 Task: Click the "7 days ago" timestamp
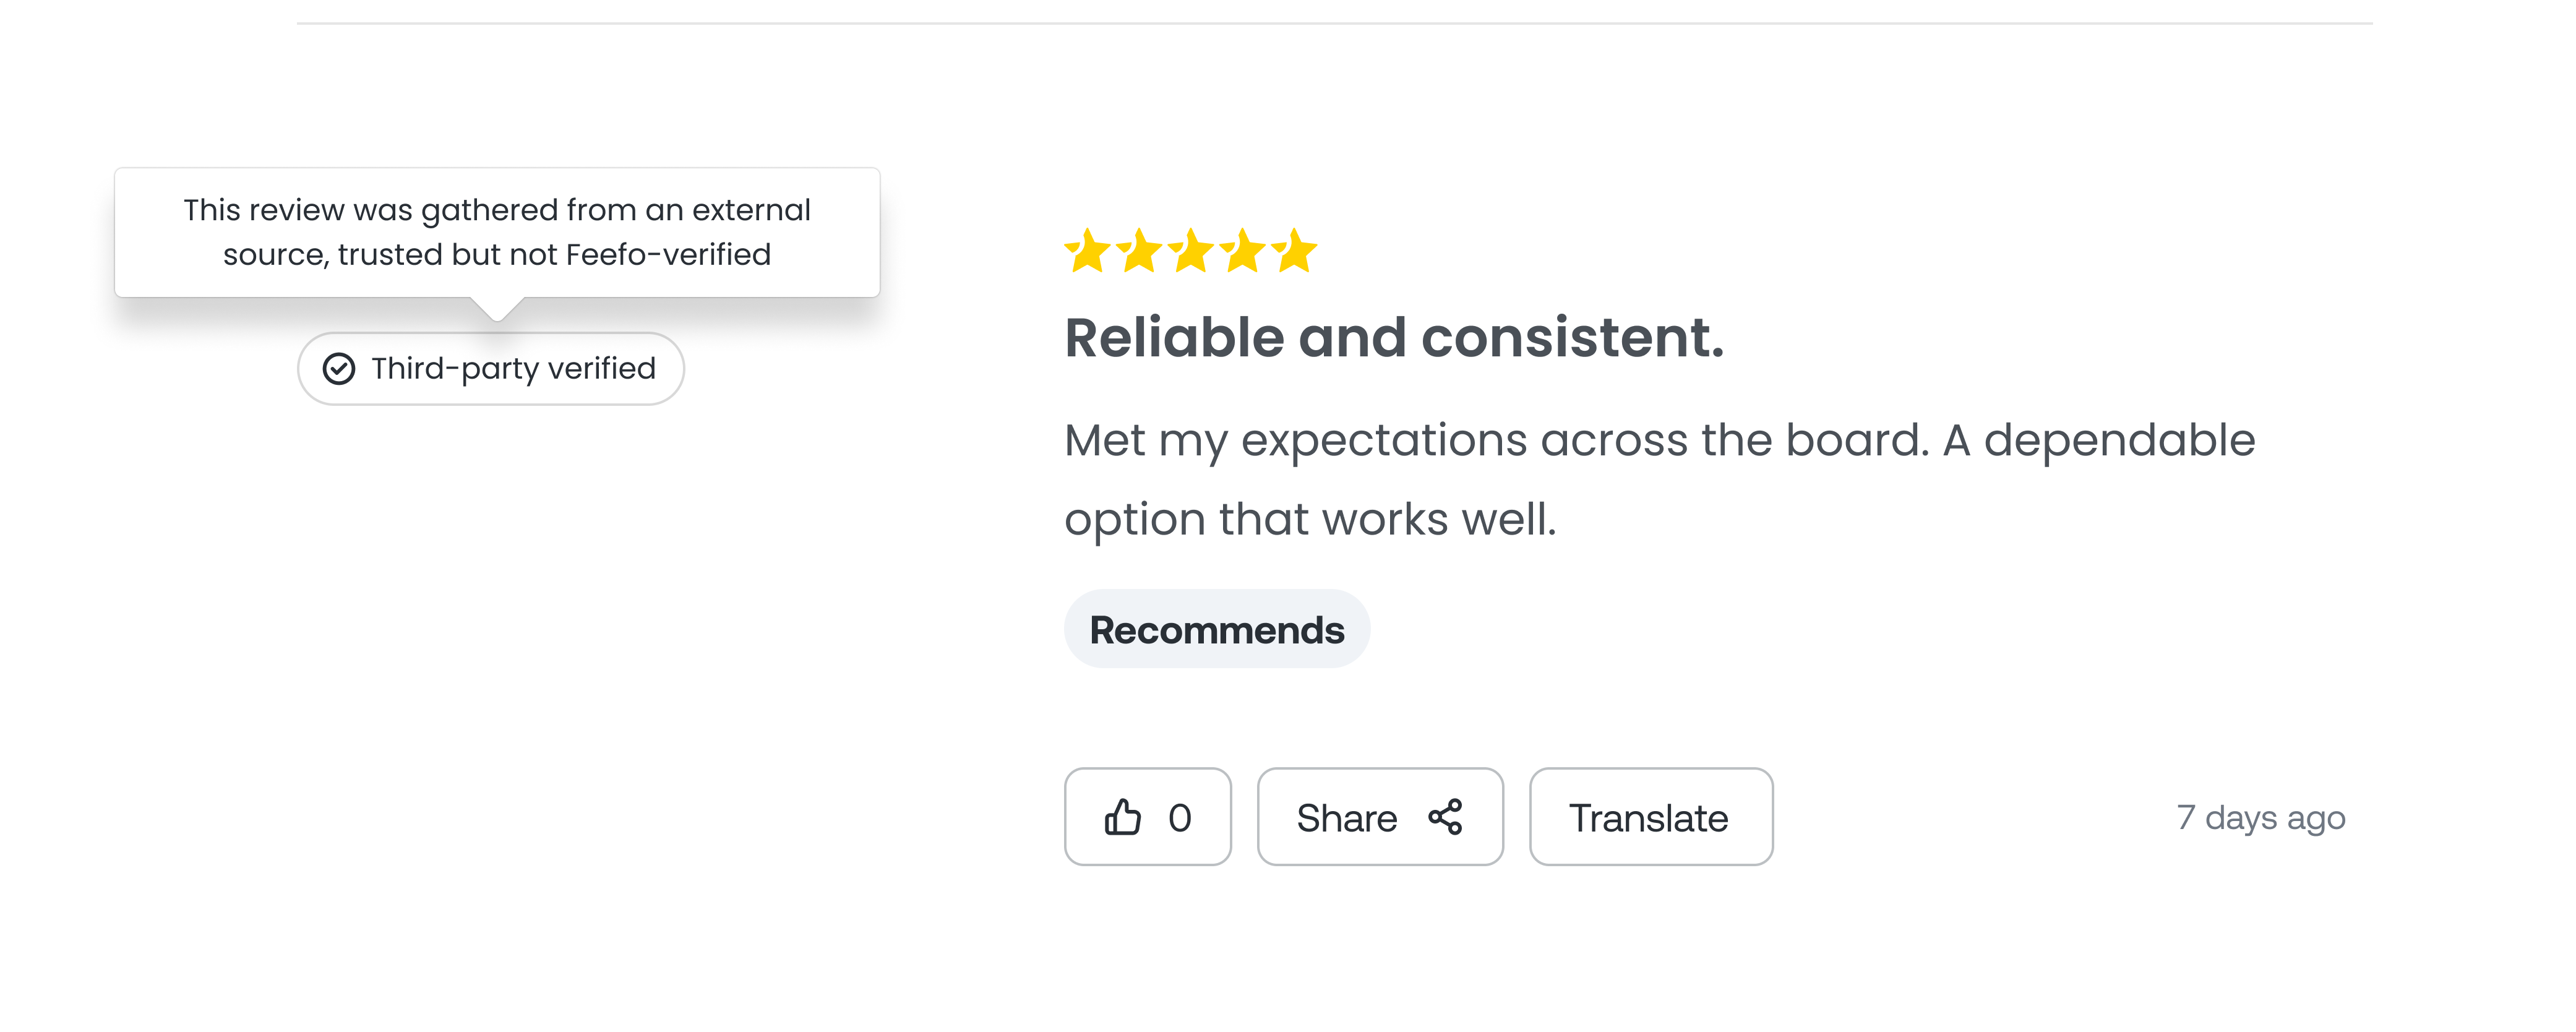point(2260,817)
